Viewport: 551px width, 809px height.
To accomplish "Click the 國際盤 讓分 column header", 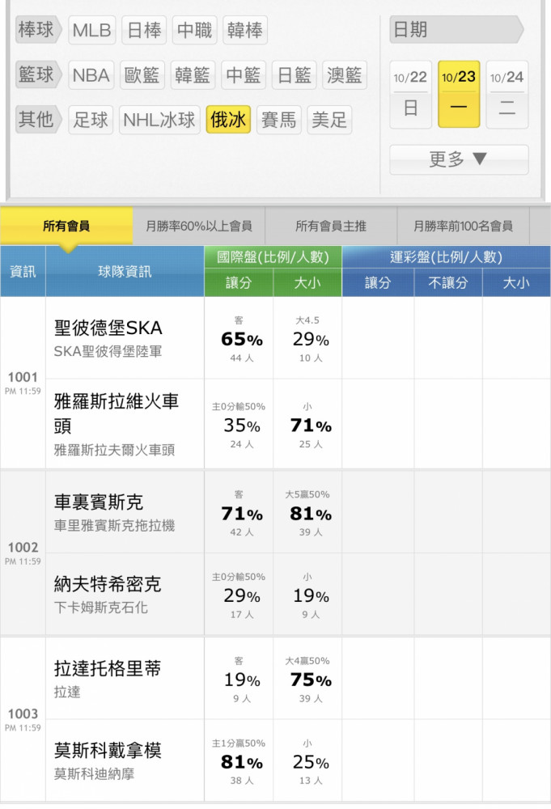I will [239, 282].
